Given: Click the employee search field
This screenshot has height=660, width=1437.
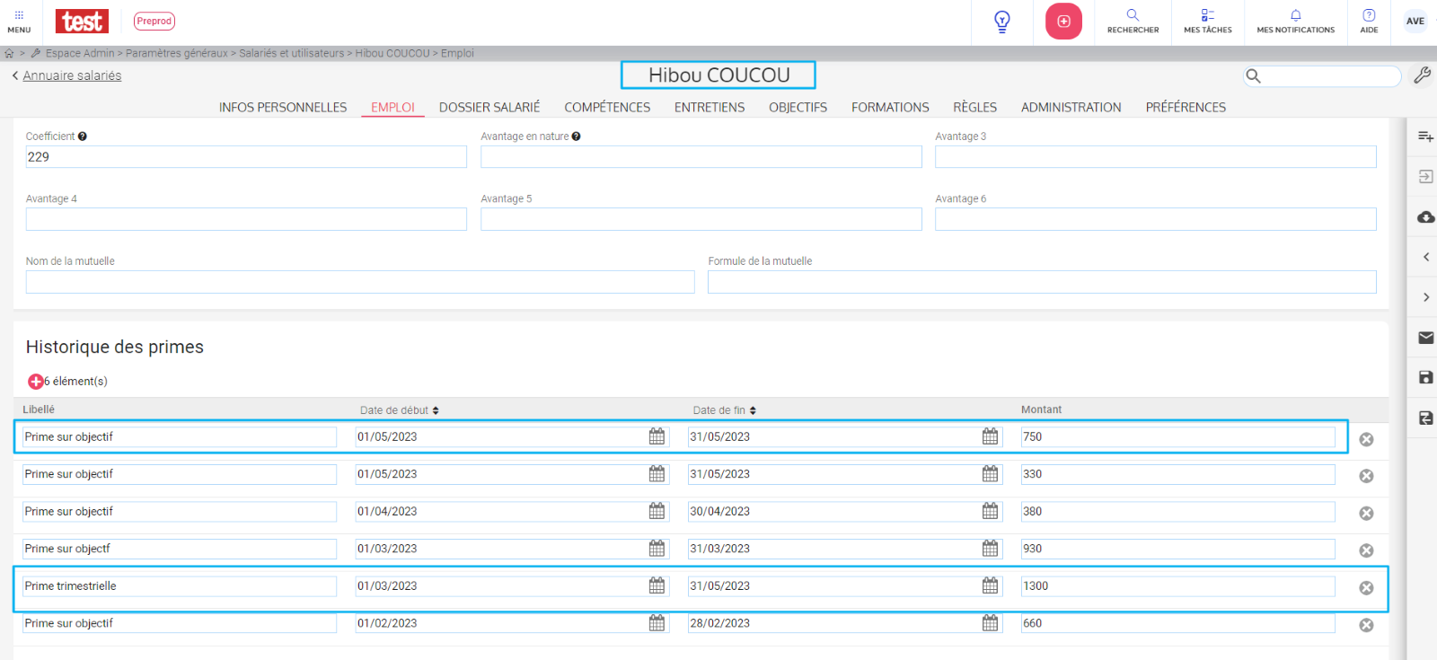Looking at the screenshot, I should (1322, 76).
